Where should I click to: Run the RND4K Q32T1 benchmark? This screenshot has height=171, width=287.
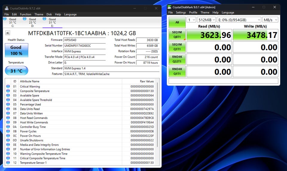pos(177,59)
